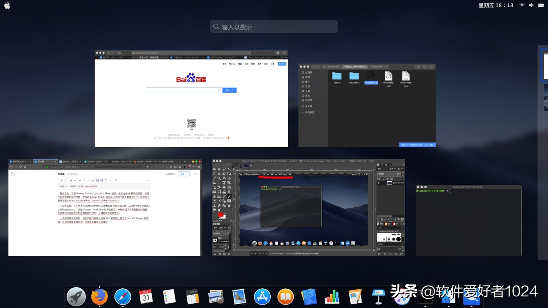Screen dimensions: 548x308
Task: Toggle italic formatting in the Zhihu editor toolbar
Action: (x=66, y=180)
